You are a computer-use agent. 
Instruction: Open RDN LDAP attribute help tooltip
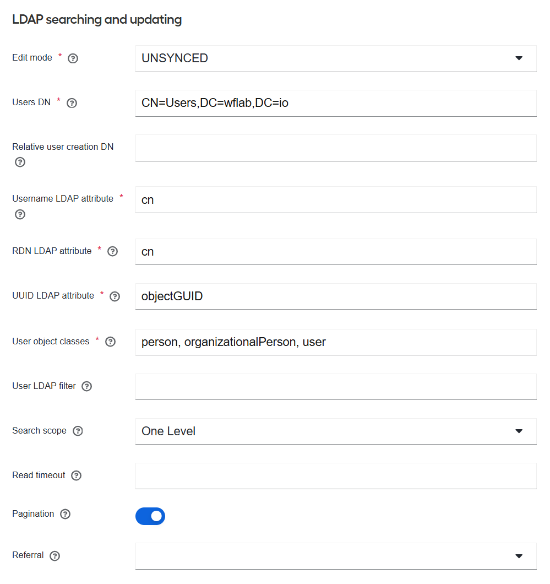[x=113, y=251]
